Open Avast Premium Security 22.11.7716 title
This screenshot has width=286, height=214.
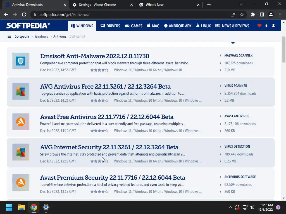(113, 177)
